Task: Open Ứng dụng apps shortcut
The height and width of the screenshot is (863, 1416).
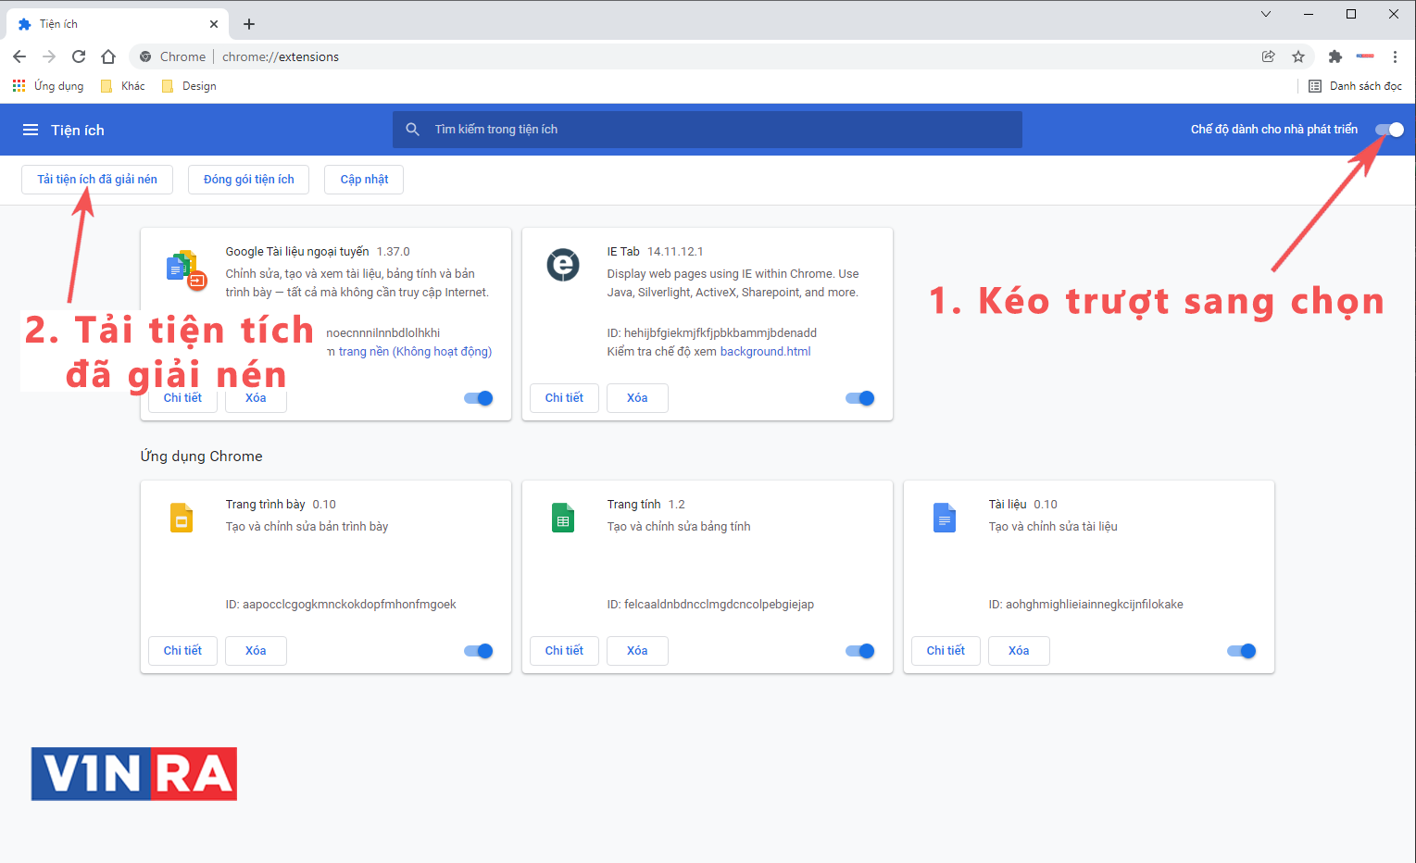Action: [48, 86]
